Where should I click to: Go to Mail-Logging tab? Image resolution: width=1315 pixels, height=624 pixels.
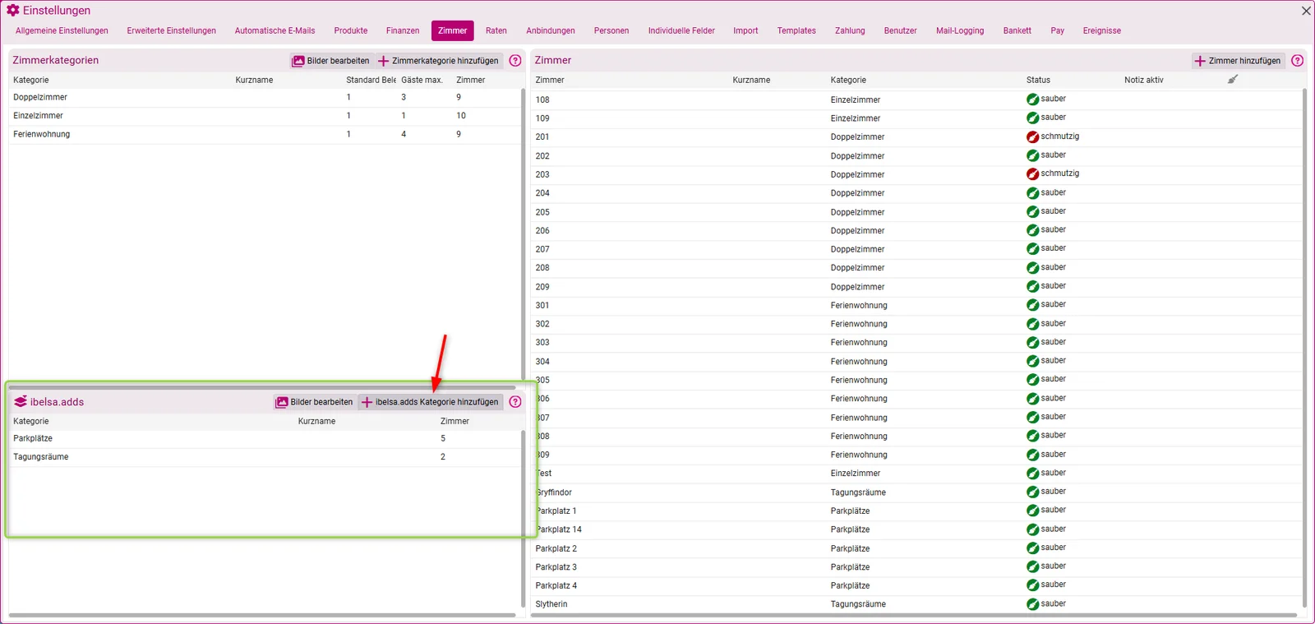click(x=960, y=31)
